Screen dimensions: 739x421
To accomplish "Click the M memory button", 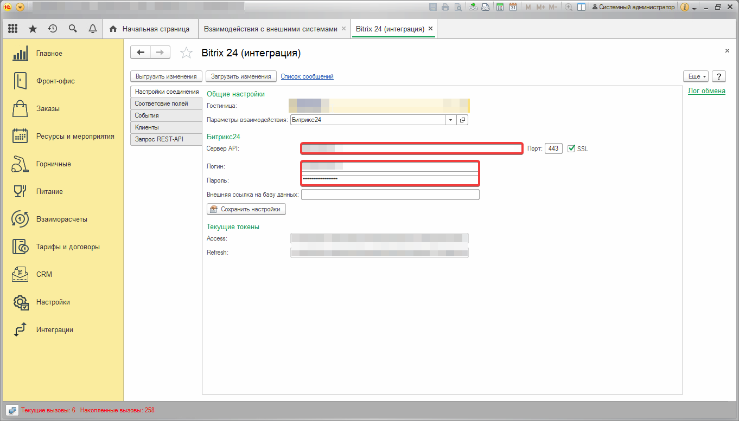I will coord(528,7).
